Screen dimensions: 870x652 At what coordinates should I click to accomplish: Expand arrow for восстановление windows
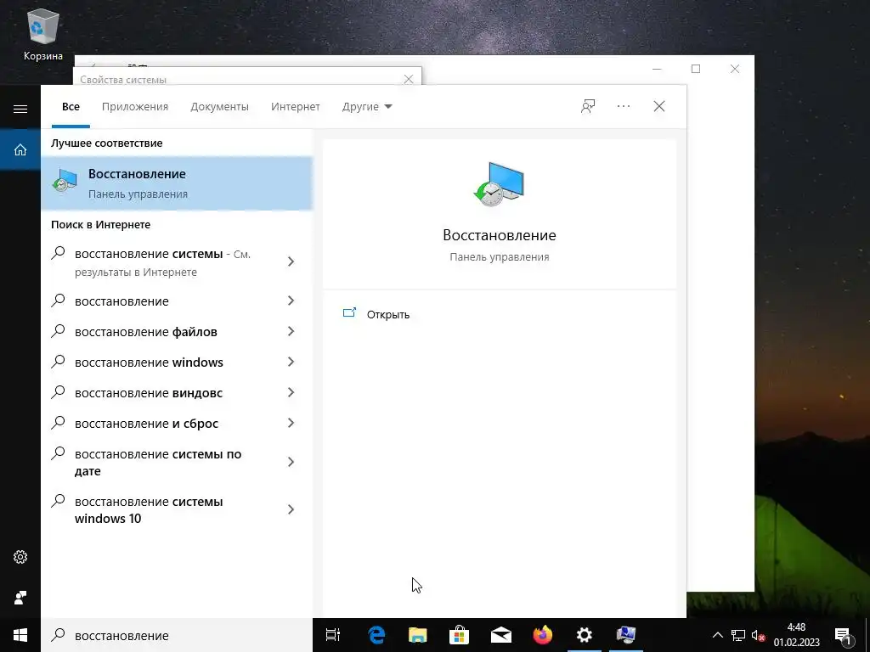[291, 362]
